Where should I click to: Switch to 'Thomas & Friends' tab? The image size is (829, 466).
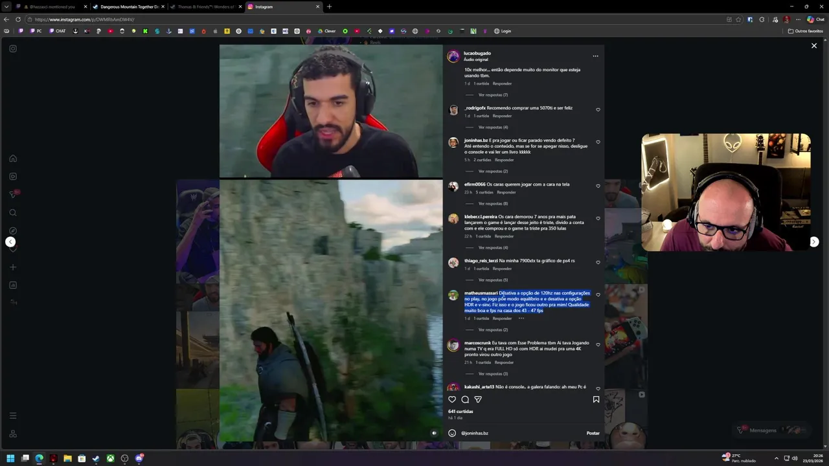[x=207, y=6]
